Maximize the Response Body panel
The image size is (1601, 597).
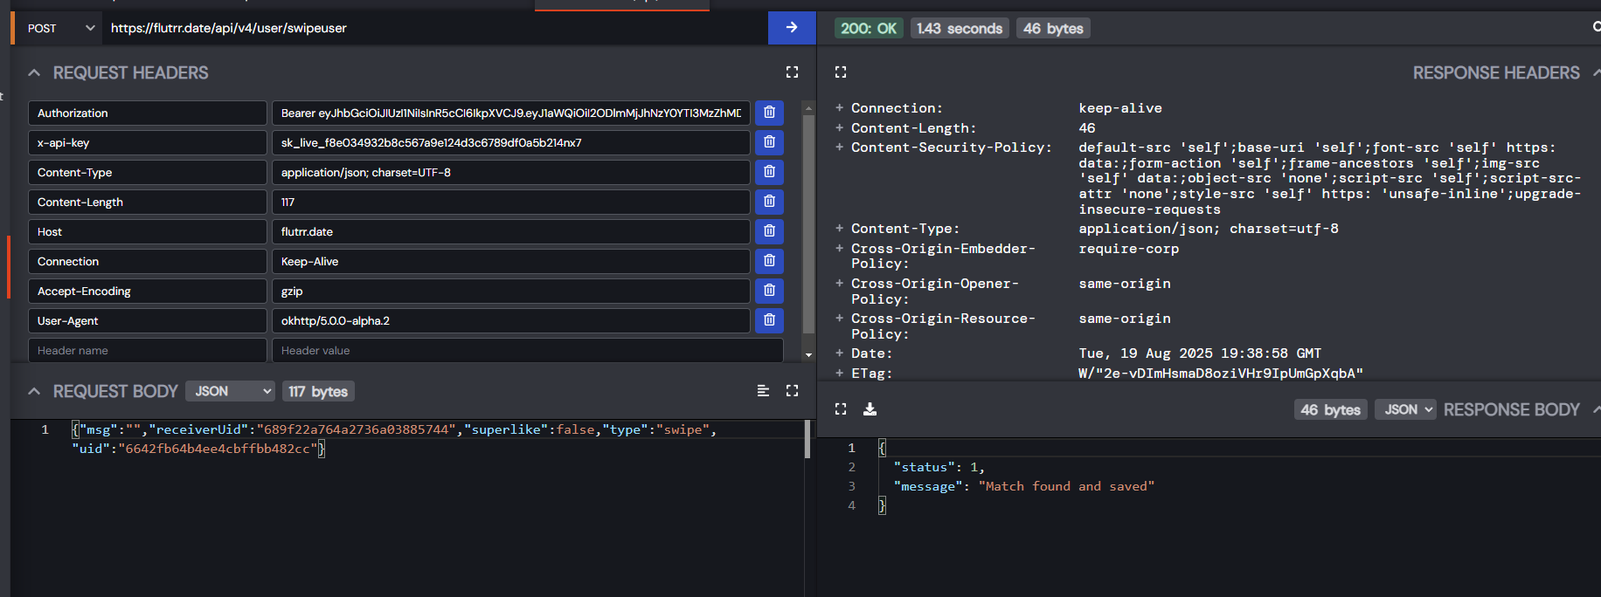pos(841,409)
